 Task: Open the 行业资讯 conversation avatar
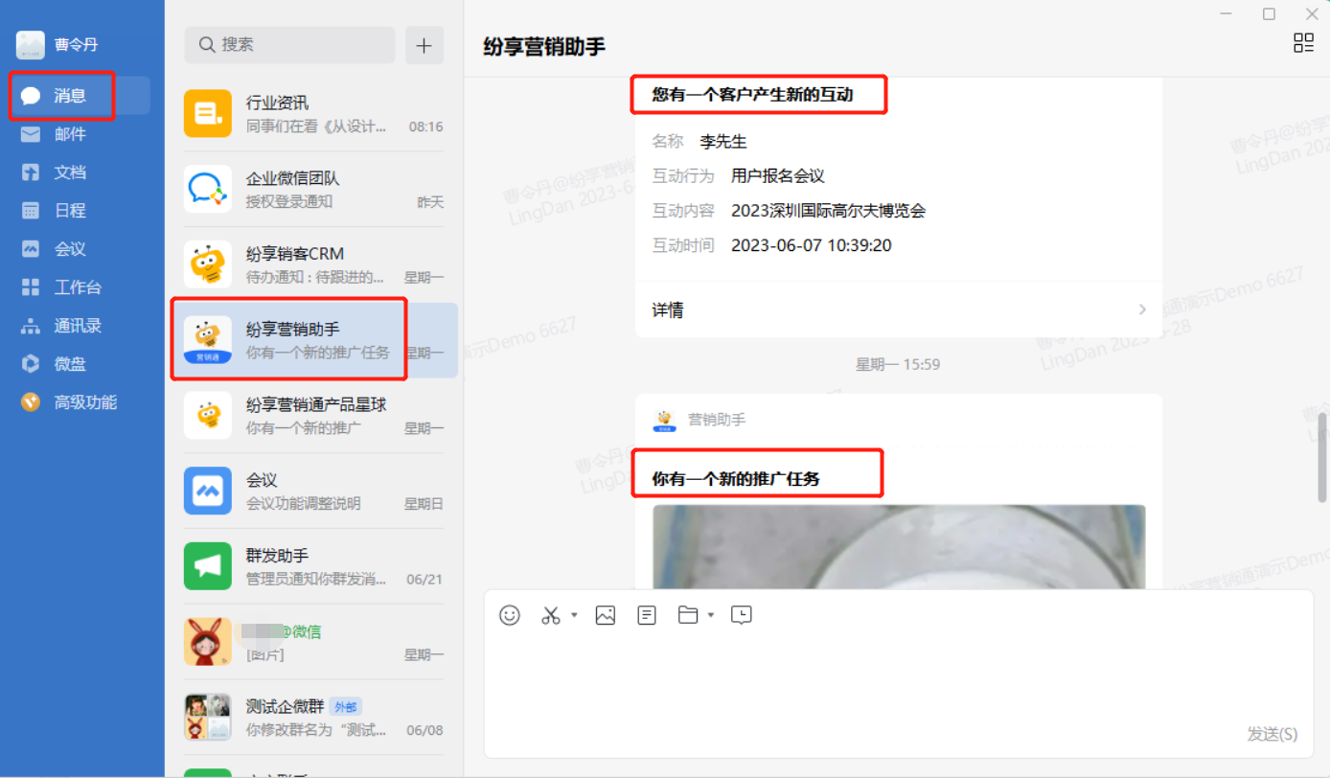(x=208, y=114)
